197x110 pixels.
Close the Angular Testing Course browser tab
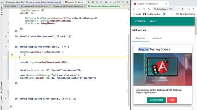(166, 4)
